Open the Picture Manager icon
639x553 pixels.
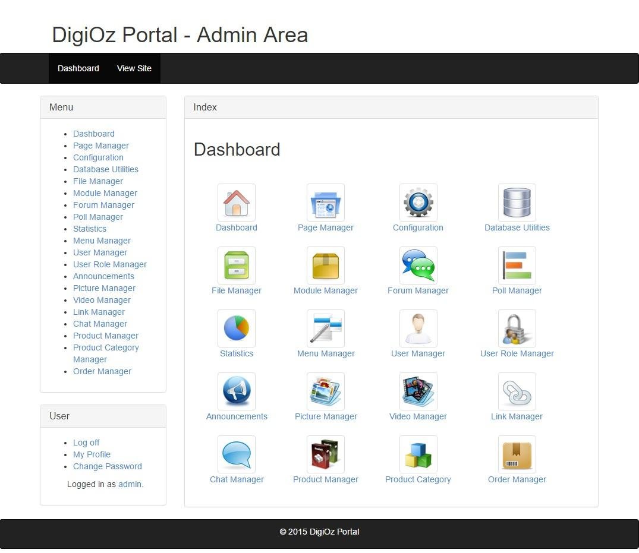tap(326, 391)
